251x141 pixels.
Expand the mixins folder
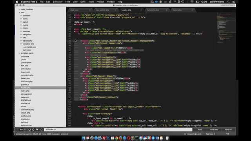click(21, 28)
